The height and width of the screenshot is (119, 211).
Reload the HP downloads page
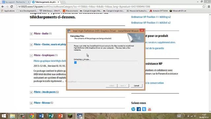pyautogui.click(x=12, y=7)
